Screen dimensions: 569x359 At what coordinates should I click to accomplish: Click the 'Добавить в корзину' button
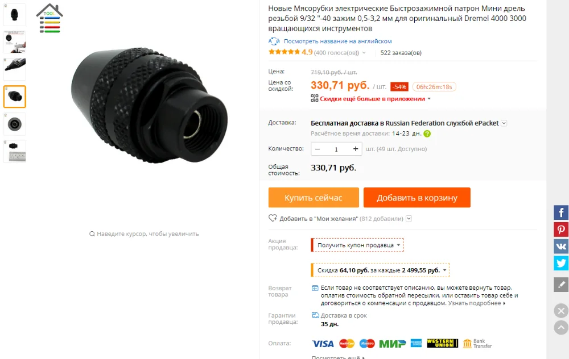click(417, 198)
